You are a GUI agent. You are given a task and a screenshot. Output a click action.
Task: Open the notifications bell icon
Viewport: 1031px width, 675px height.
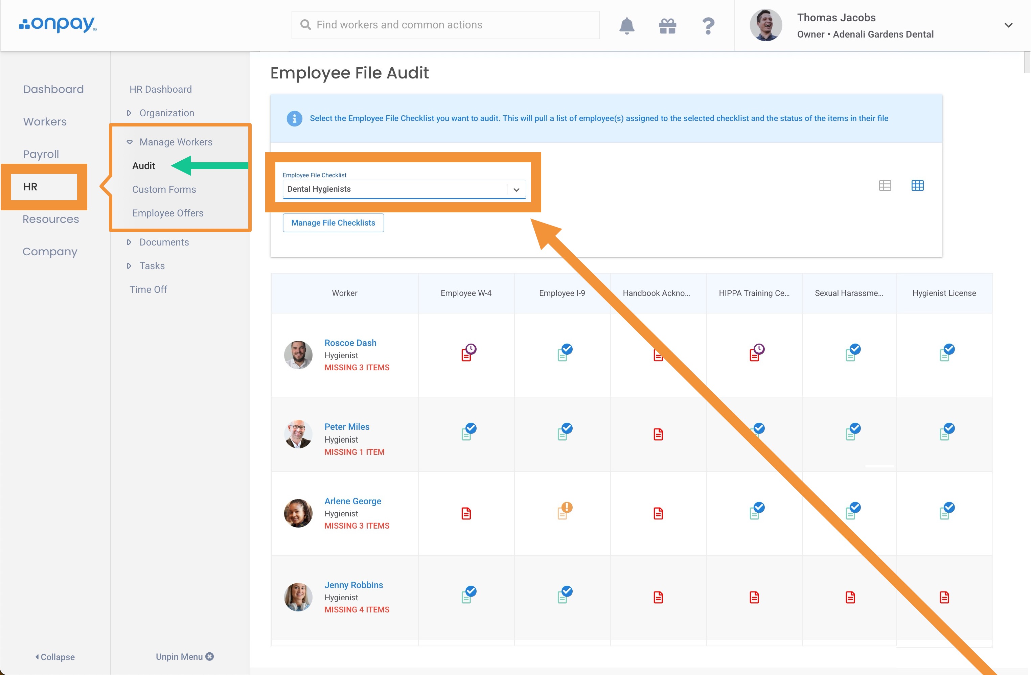click(x=626, y=26)
